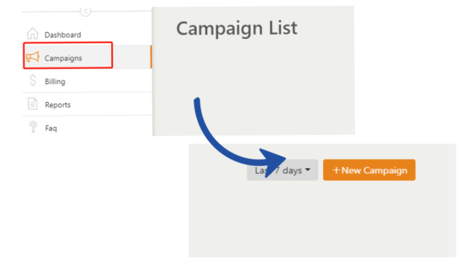Select the Campaigns menu label
The height and width of the screenshot is (265, 465).
point(63,59)
